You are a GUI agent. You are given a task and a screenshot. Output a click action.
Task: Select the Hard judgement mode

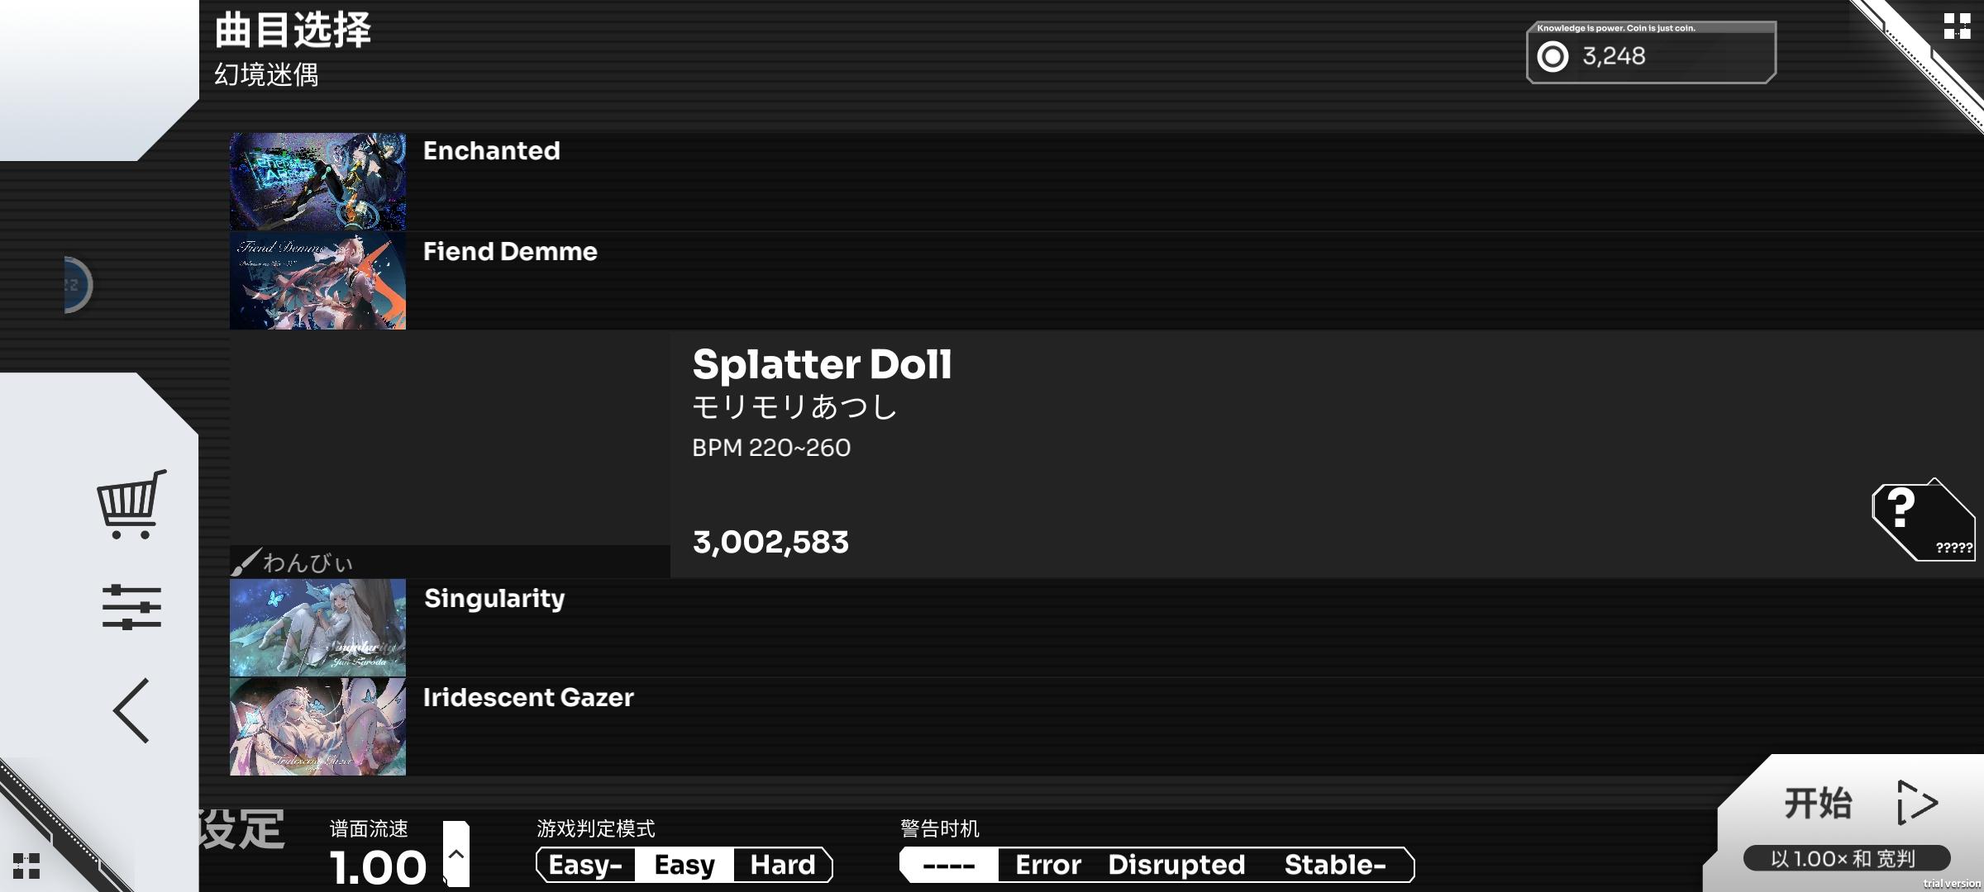(782, 865)
